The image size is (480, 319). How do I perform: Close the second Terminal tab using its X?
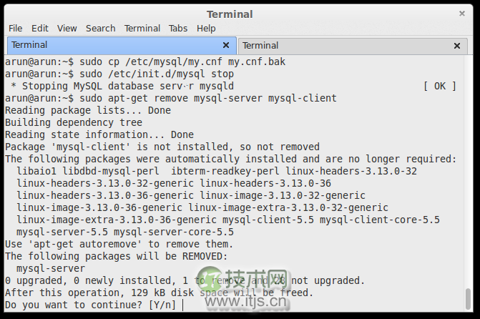point(458,46)
